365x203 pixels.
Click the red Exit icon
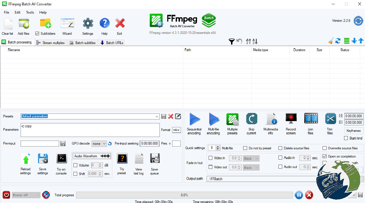(x=120, y=23)
